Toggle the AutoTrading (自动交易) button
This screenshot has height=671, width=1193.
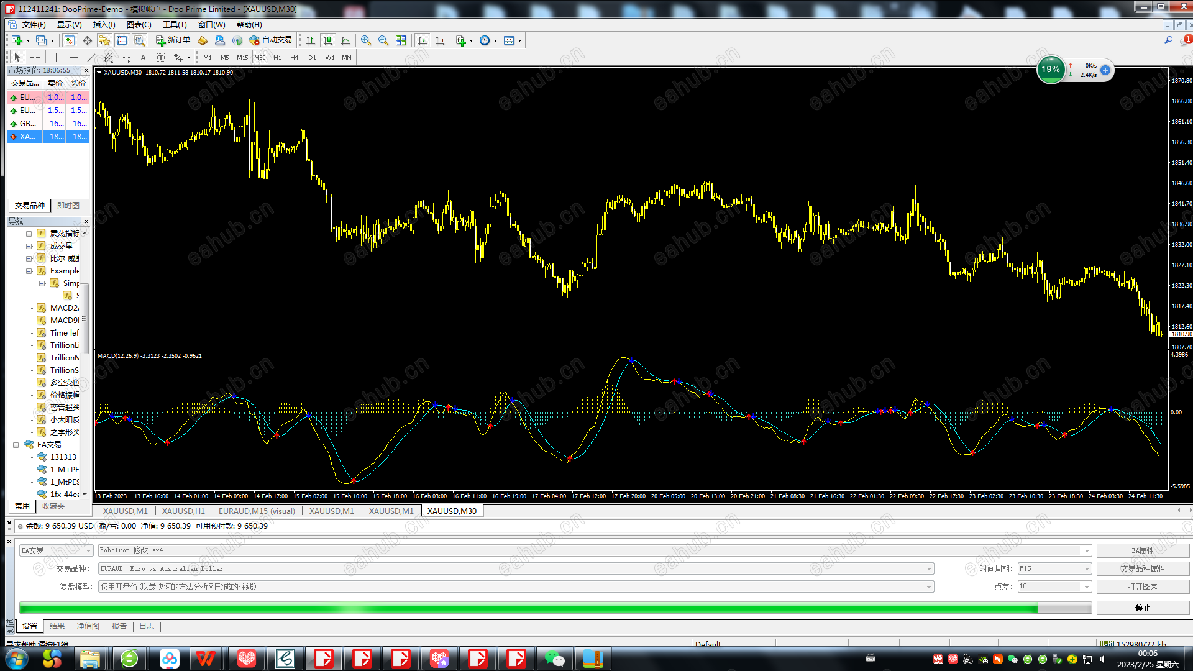pos(271,40)
